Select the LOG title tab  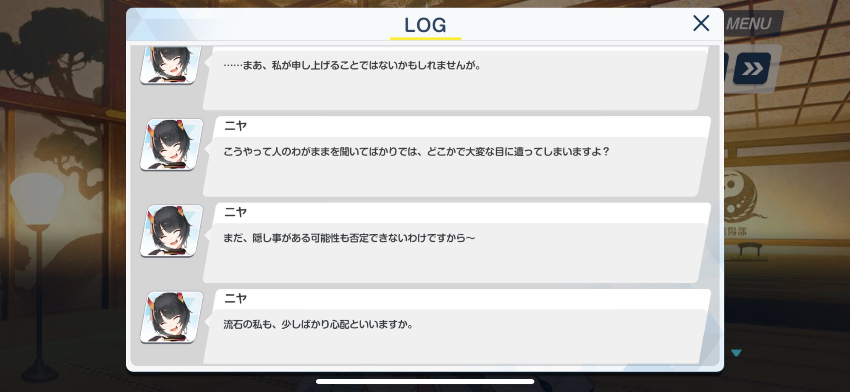coord(425,25)
